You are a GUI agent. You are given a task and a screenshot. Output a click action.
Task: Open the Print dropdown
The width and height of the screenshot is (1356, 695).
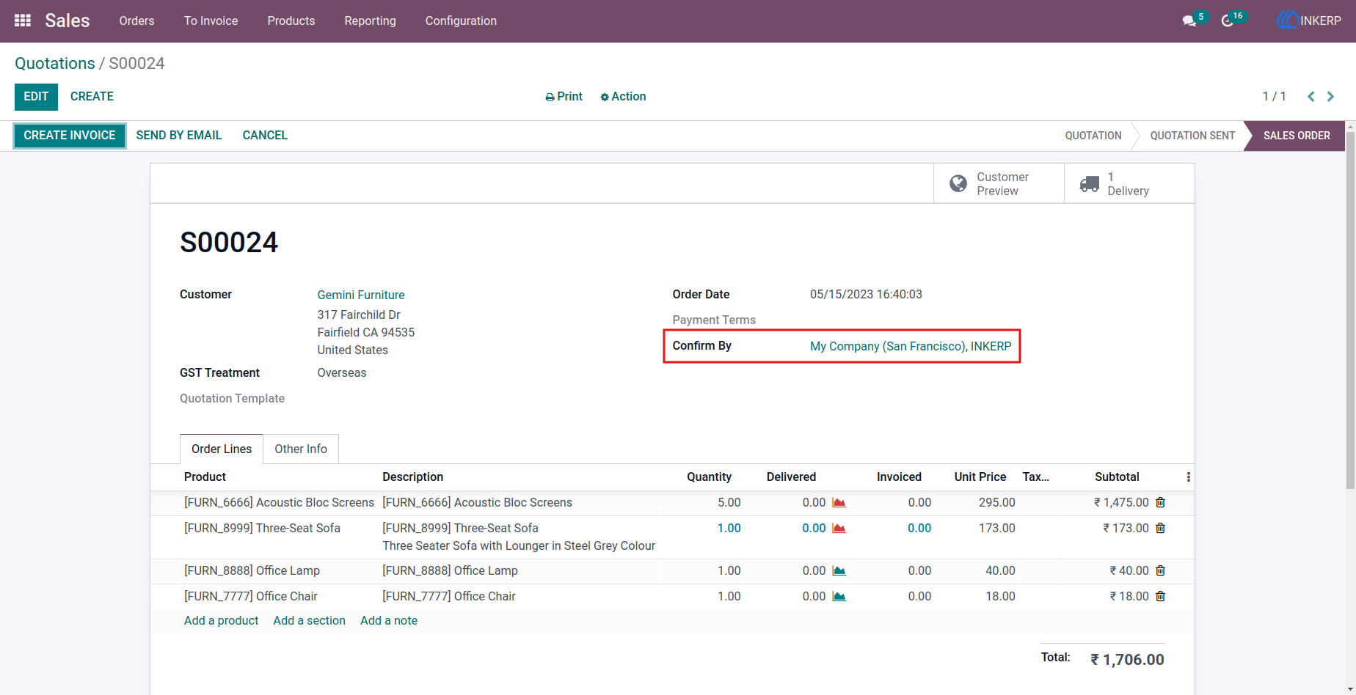pyautogui.click(x=564, y=96)
